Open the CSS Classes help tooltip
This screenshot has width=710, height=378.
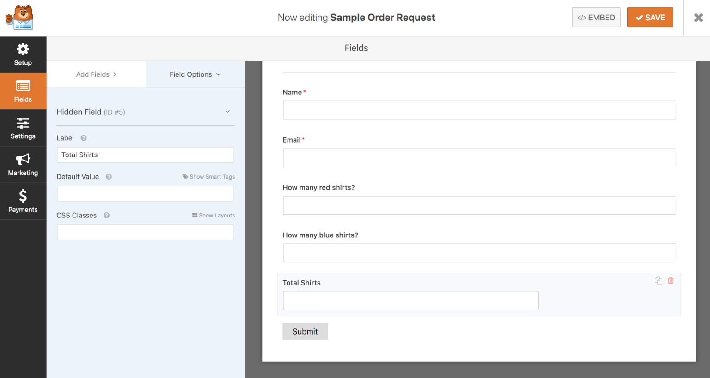[x=106, y=215]
